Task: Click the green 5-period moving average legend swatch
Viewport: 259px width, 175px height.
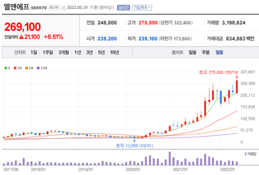Action: [x=6, y=68]
